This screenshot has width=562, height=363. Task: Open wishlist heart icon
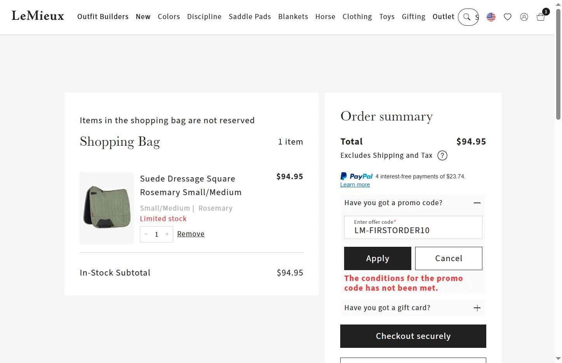(508, 17)
